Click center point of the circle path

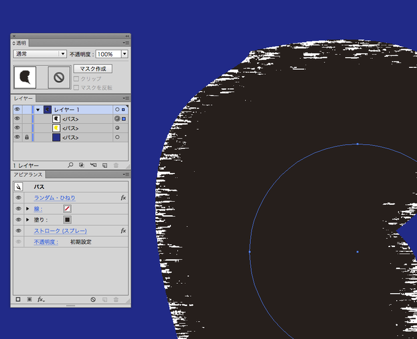click(358, 251)
